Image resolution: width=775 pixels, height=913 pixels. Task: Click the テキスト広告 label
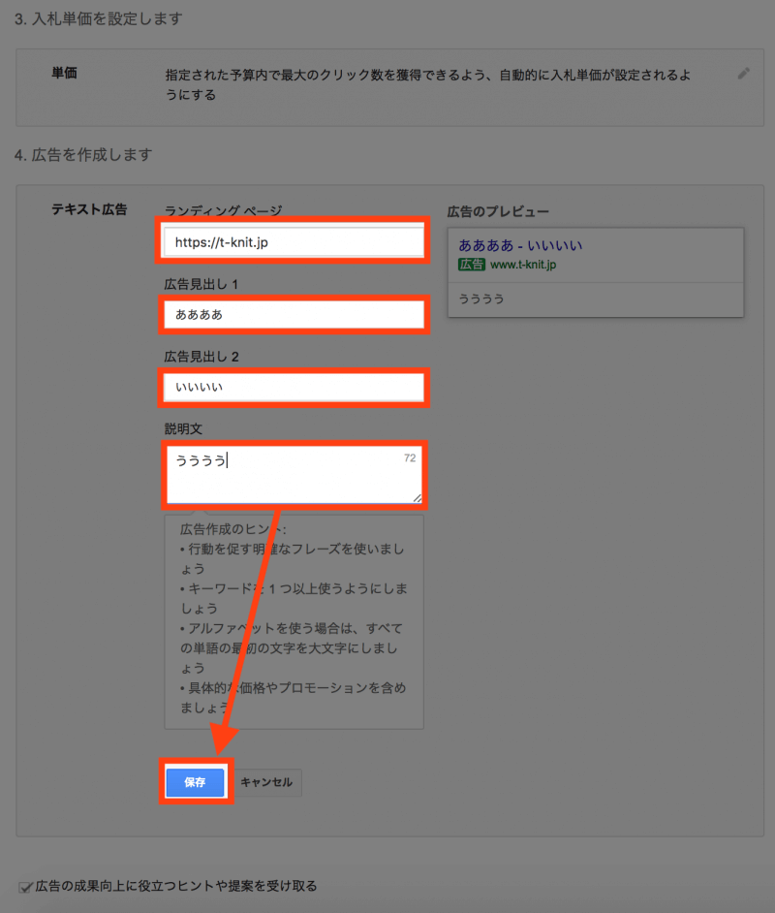coord(89,209)
